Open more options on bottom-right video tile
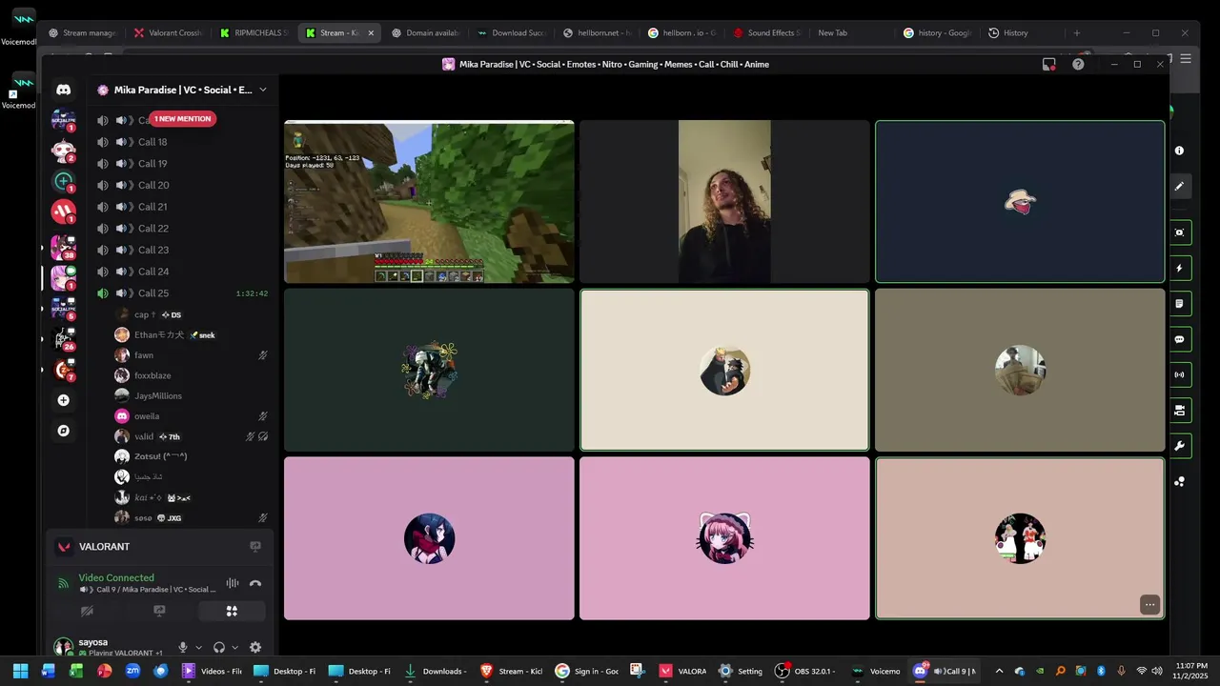The height and width of the screenshot is (686, 1220). click(x=1150, y=604)
